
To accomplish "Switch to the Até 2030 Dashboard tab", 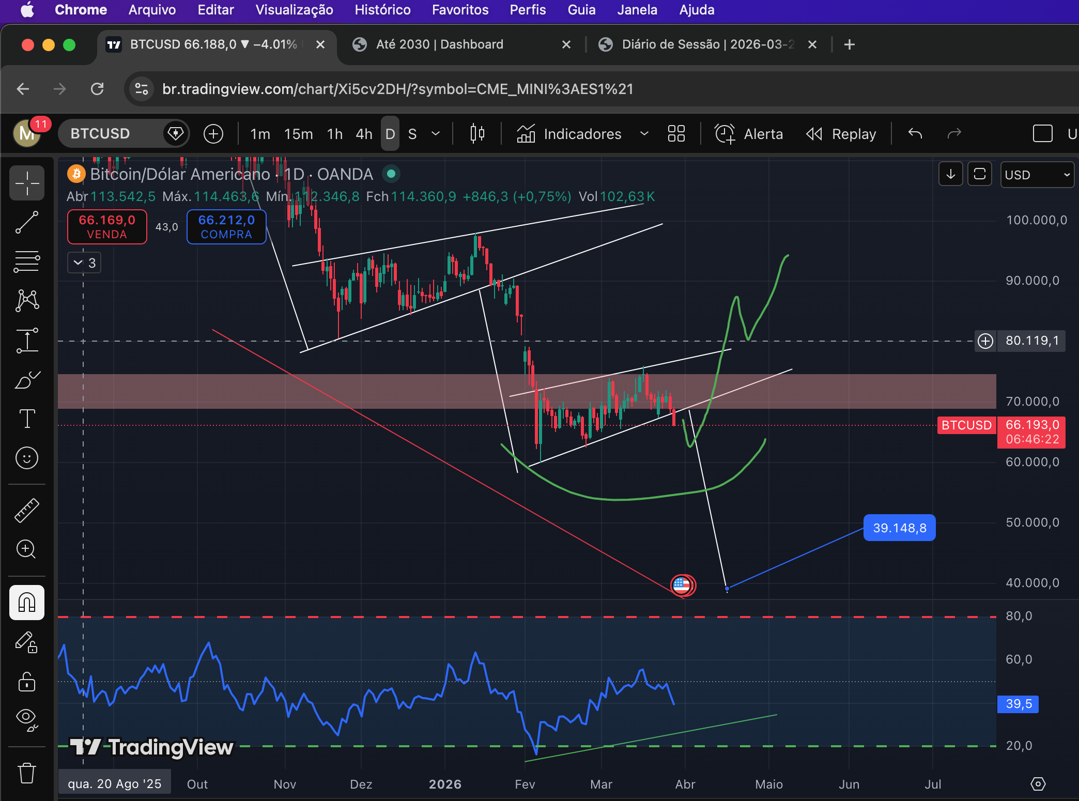I will coord(439,44).
